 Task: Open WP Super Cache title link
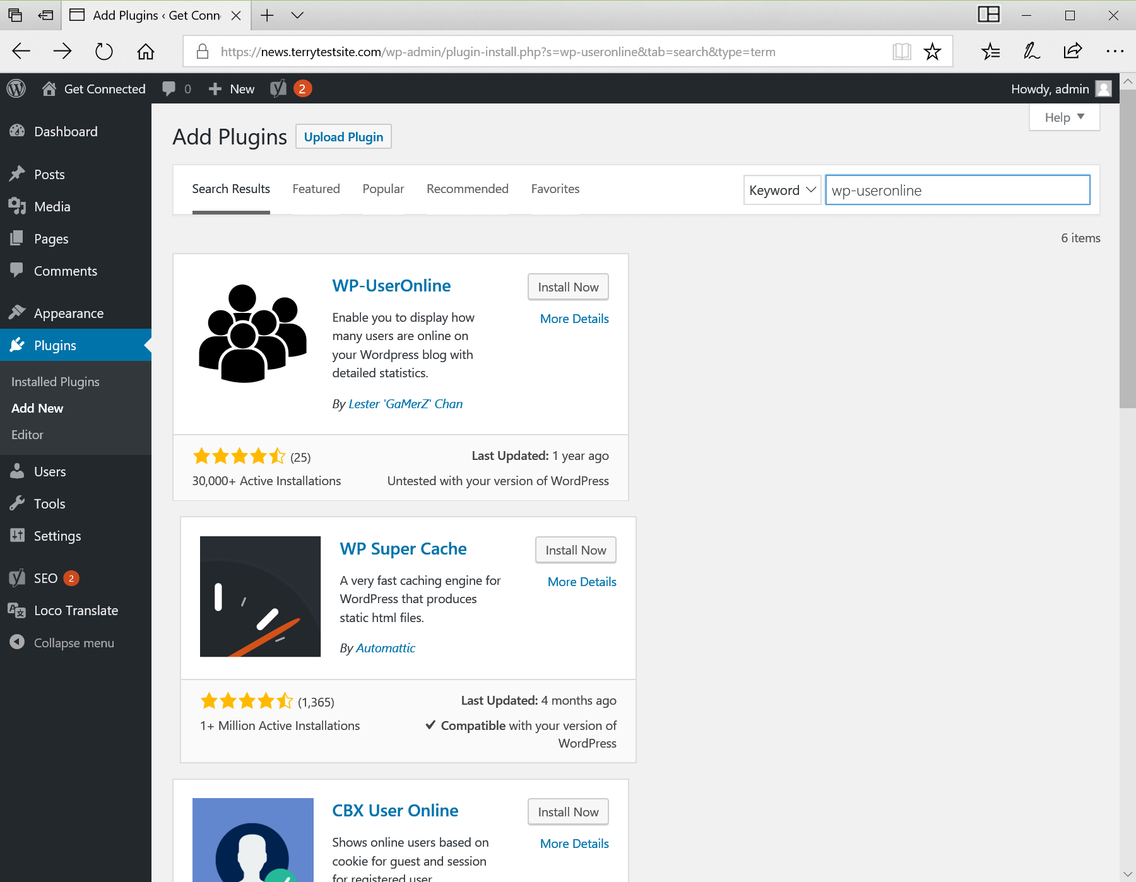(x=403, y=549)
